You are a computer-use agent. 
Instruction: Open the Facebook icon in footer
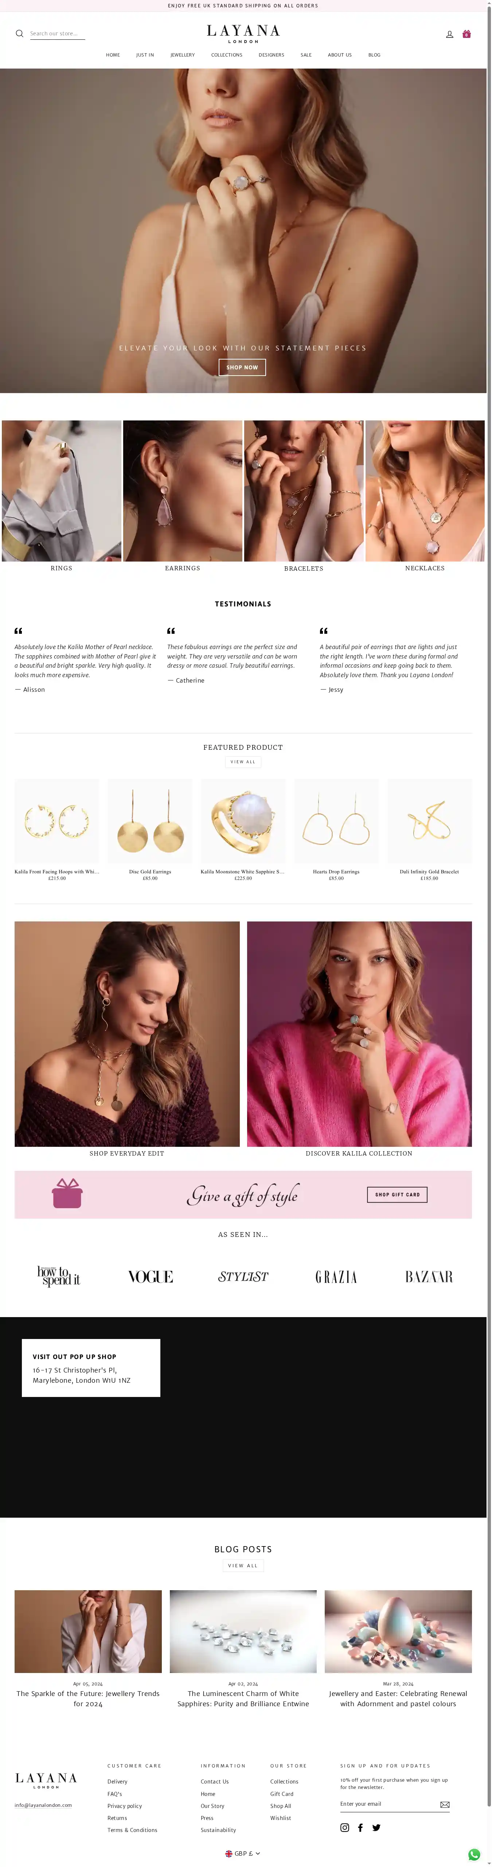click(x=361, y=1827)
